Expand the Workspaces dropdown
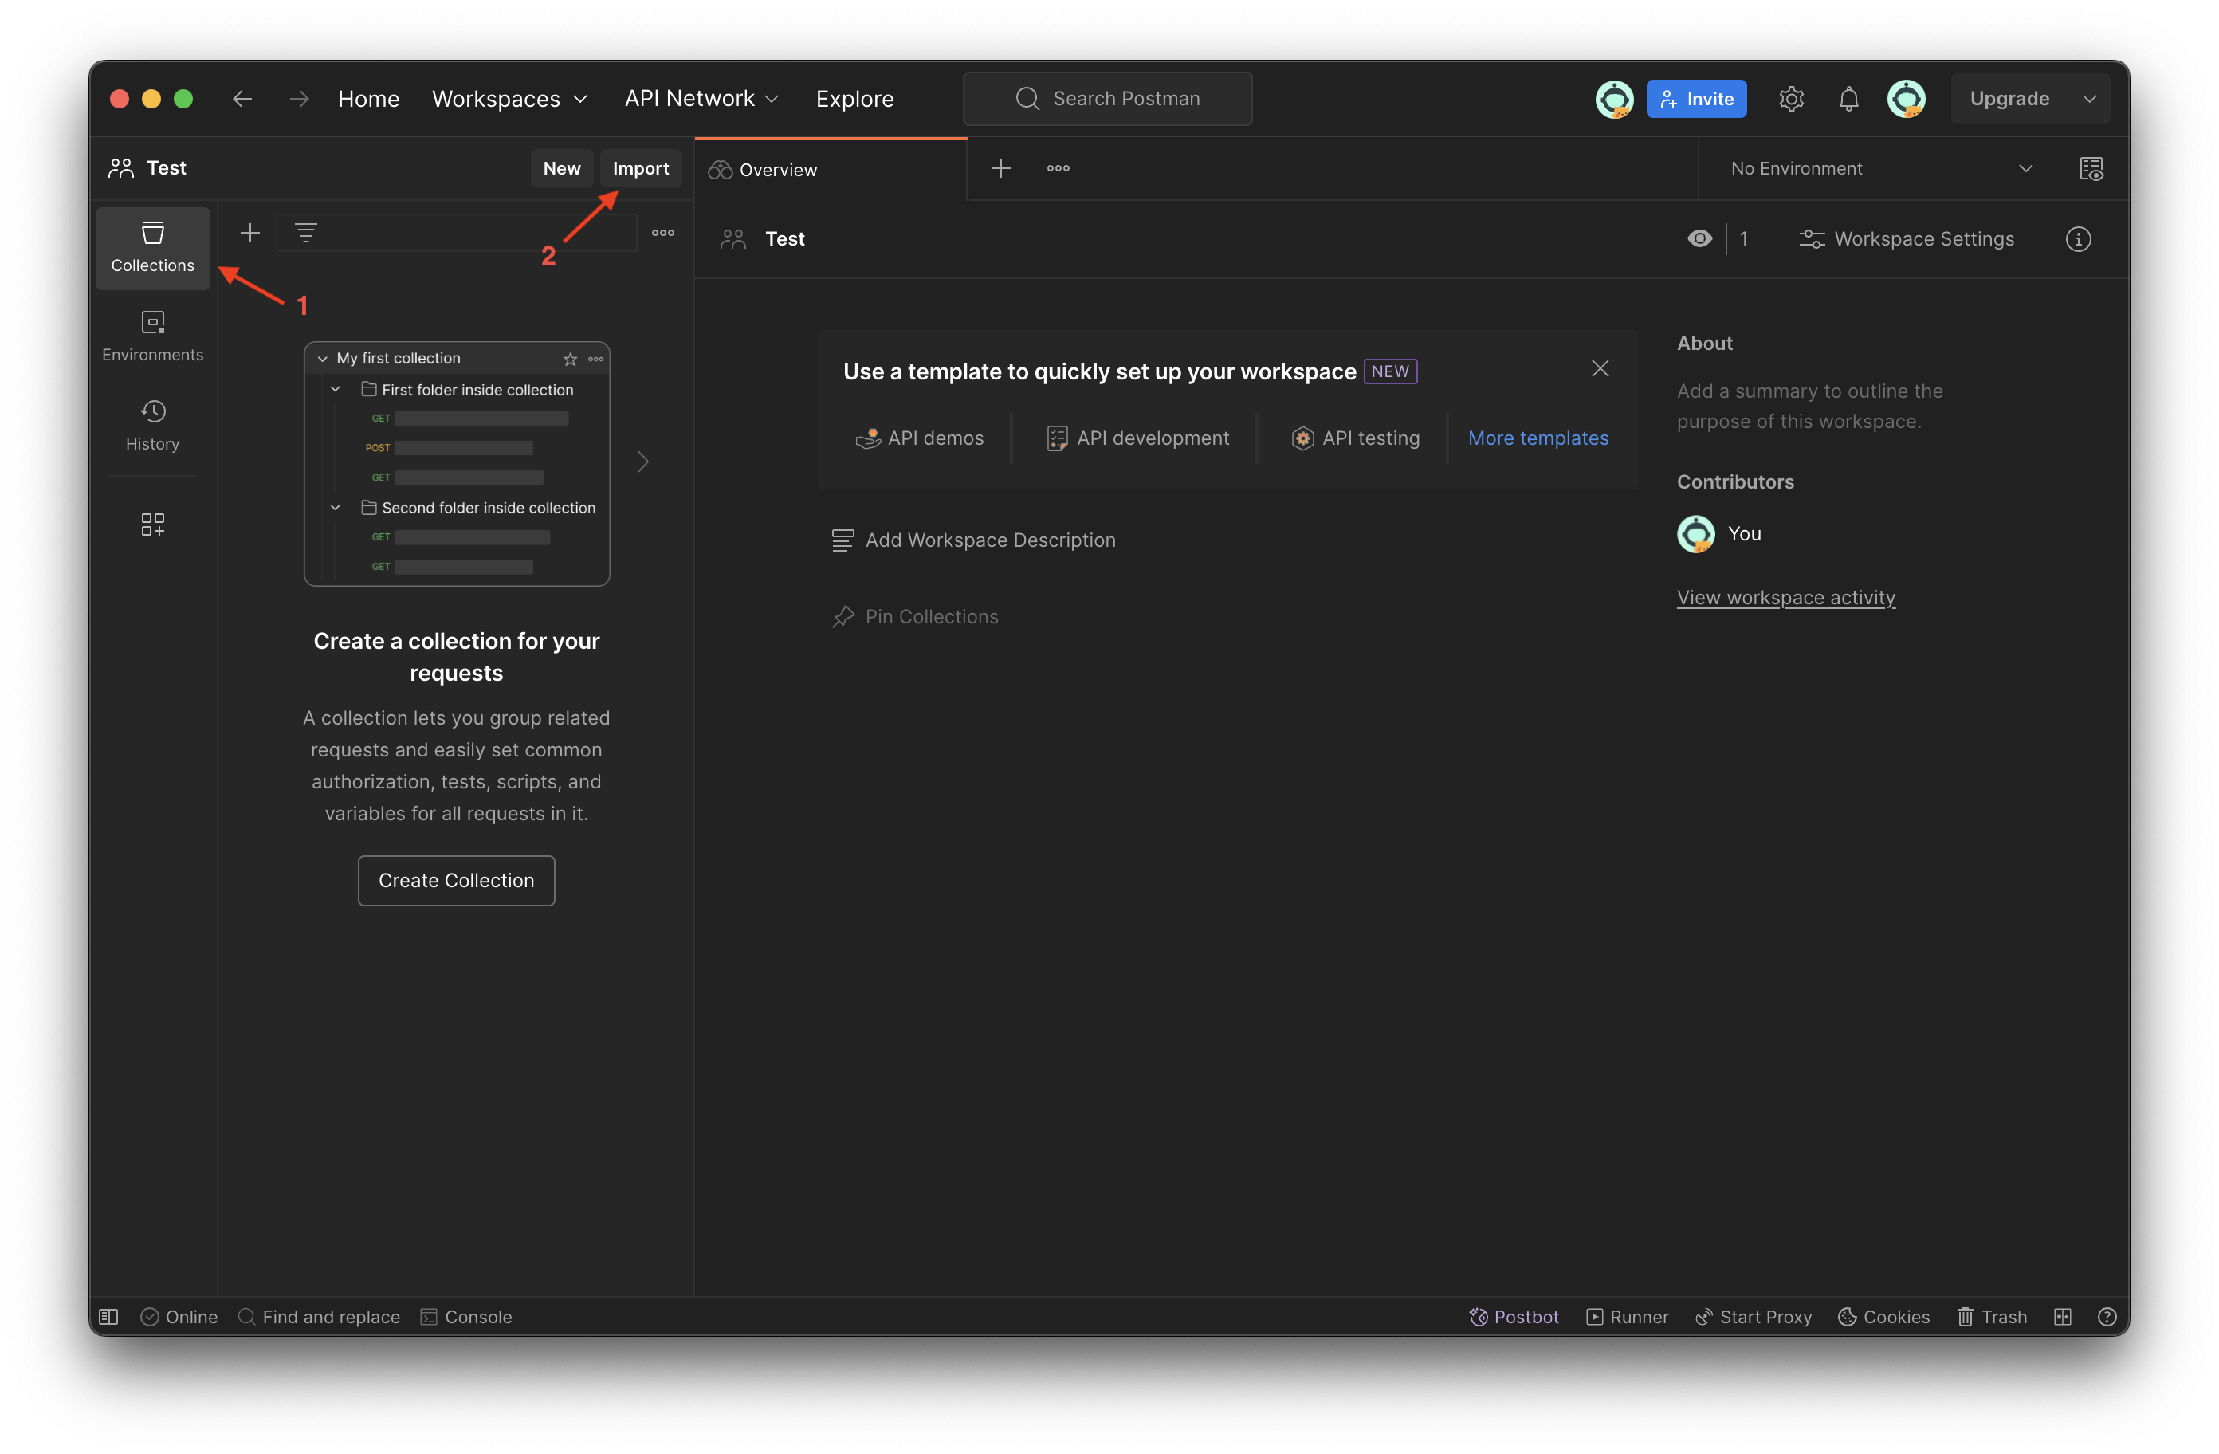This screenshot has width=2219, height=1454. point(510,99)
